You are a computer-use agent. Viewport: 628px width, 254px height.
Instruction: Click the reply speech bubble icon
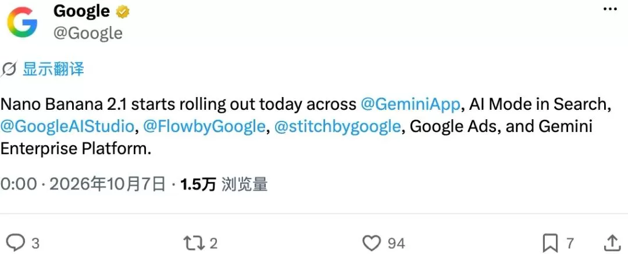(17, 243)
